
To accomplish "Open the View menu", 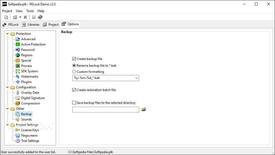I will click(19, 11).
